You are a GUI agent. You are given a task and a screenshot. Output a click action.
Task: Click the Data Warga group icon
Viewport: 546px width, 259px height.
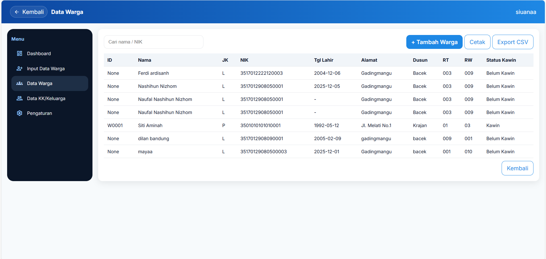point(19,83)
